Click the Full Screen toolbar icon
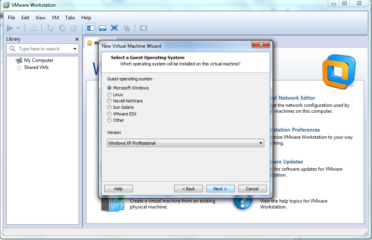The image size is (372, 240). [x=115, y=28]
